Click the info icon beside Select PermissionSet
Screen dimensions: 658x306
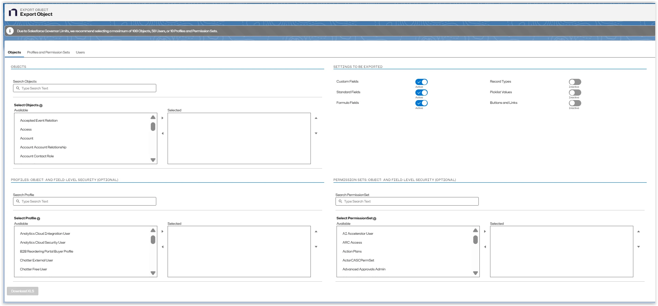375,219
